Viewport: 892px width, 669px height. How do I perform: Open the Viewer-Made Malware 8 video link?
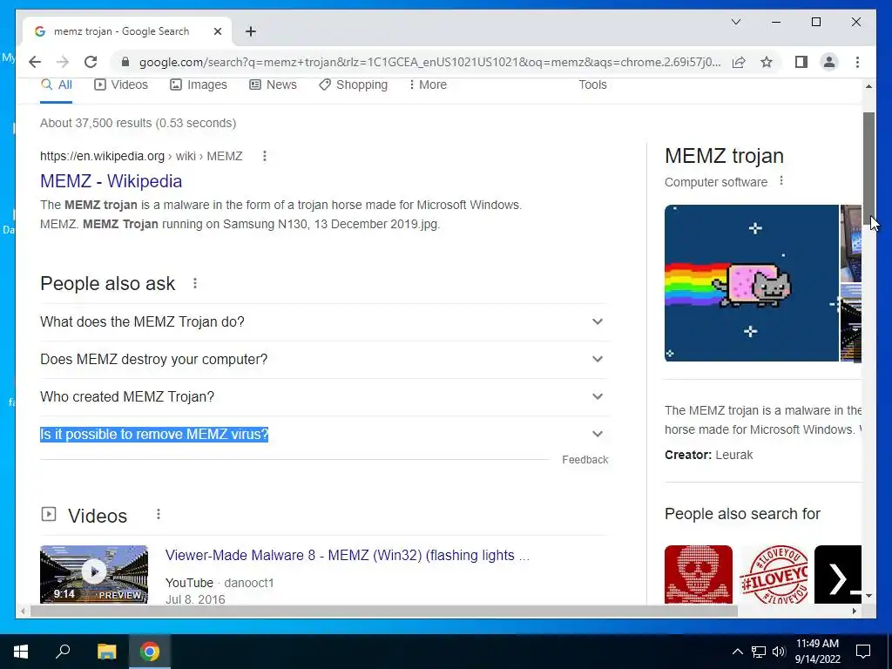(348, 555)
